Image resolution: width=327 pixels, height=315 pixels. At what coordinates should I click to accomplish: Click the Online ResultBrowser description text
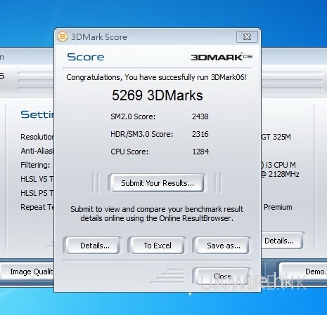point(157,213)
